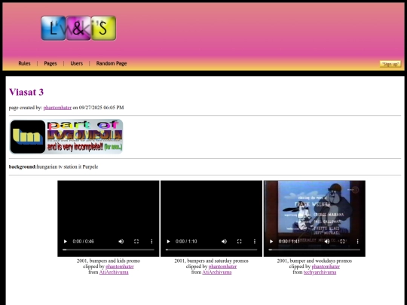407x305 pixels.
Task: Open the Rules page
Action: coord(24,63)
